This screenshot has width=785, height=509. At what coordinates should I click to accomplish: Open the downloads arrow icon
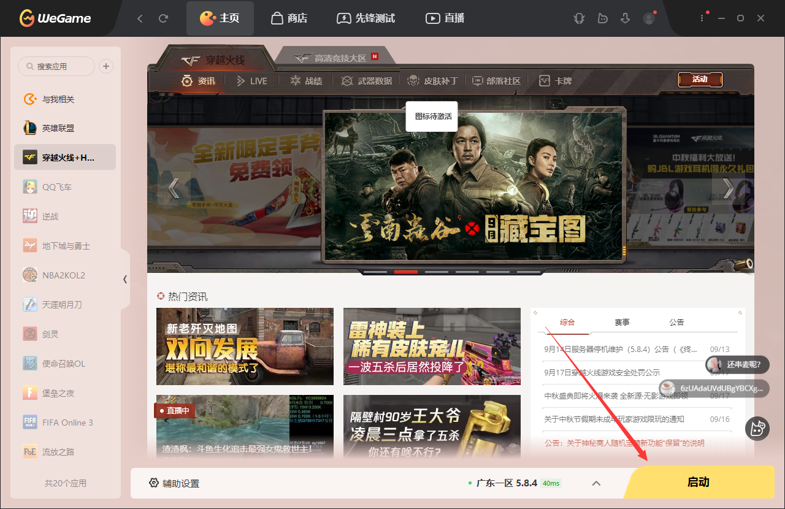click(626, 18)
